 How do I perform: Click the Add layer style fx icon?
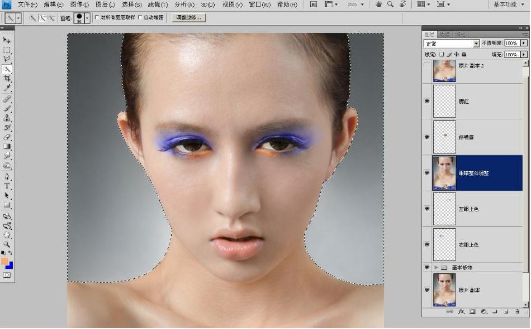(461, 312)
